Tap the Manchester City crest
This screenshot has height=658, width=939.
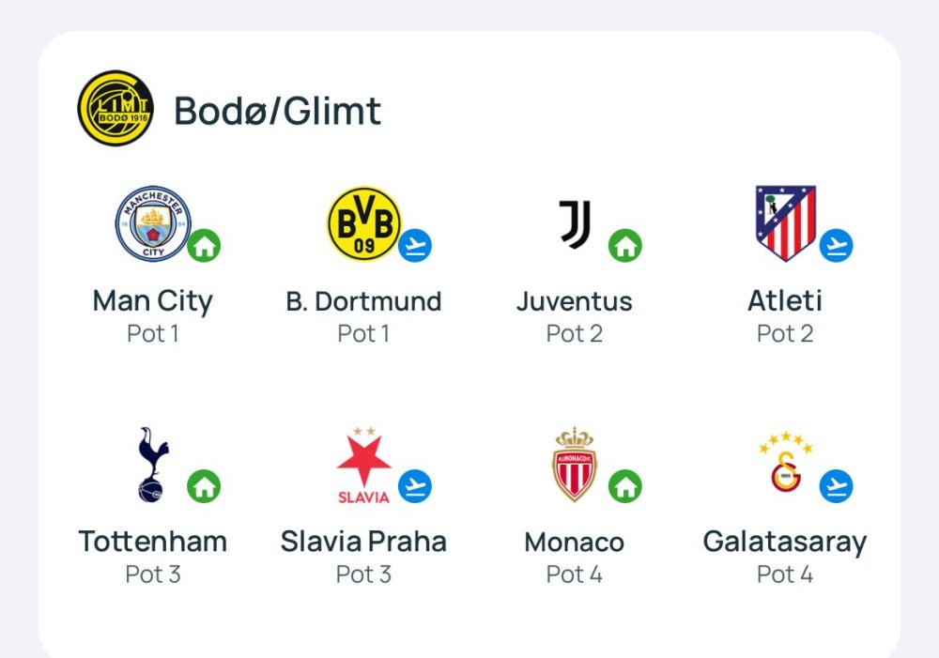(152, 223)
